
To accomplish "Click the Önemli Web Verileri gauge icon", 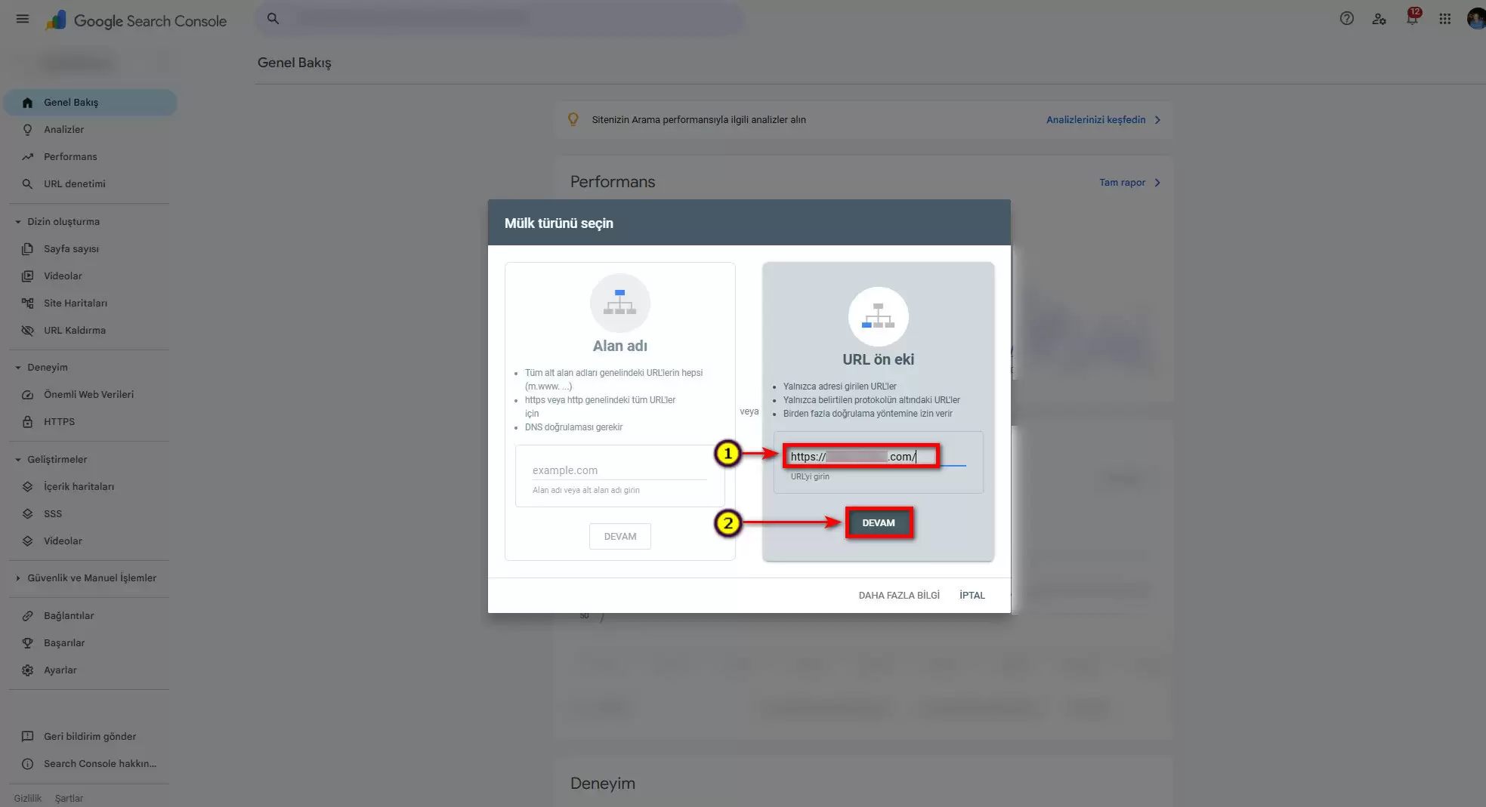I will click(27, 395).
